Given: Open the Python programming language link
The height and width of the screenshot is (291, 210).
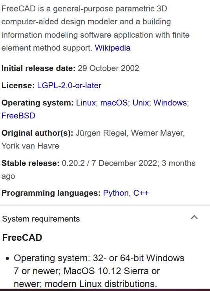Looking at the screenshot, I should [x=116, y=193].
